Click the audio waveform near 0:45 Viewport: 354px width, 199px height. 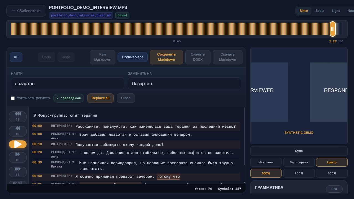point(177,29)
